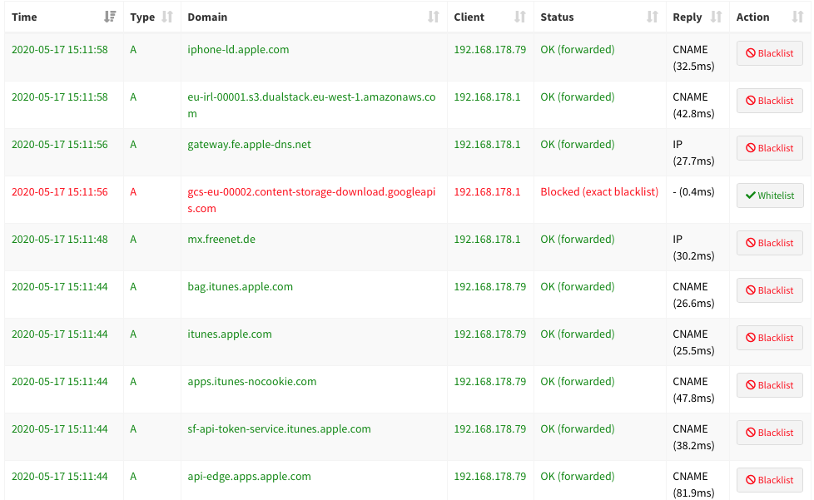Sort table by Time column icon
The image size is (814, 500).
110,17
